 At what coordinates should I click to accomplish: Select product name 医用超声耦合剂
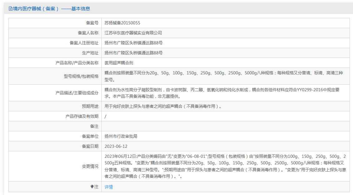coord(119,63)
